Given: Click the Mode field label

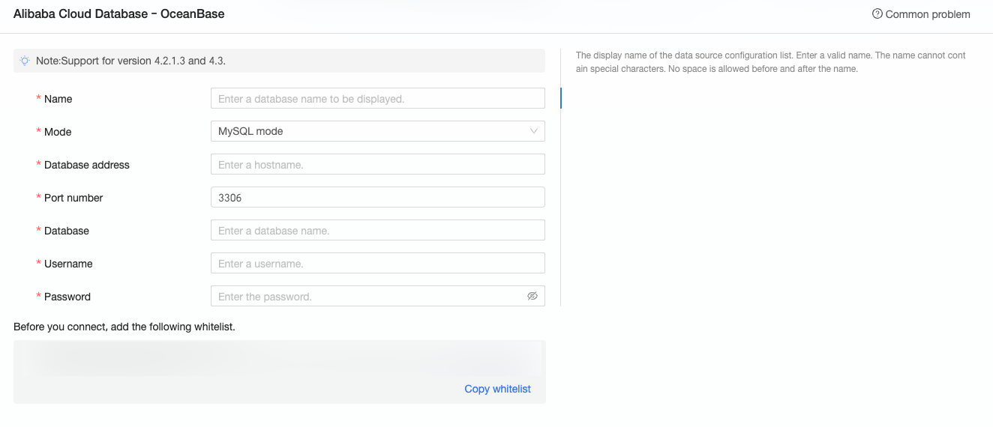Looking at the screenshot, I should click(58, 132).
